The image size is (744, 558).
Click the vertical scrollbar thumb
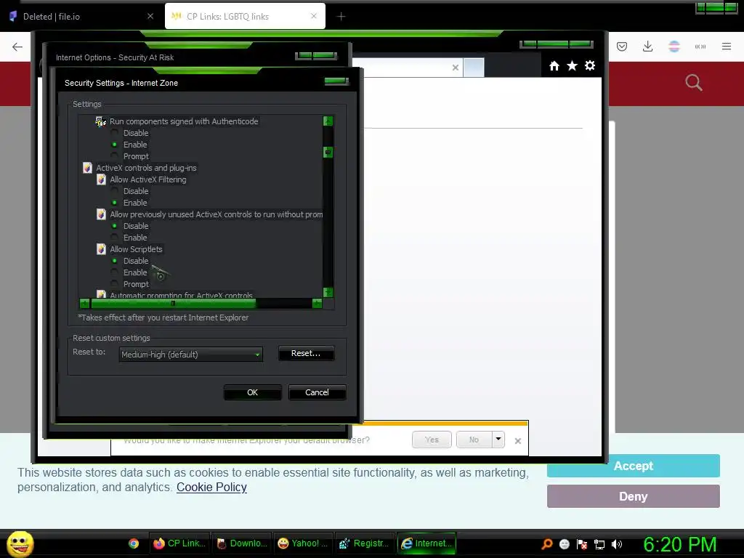pos(328,153)
